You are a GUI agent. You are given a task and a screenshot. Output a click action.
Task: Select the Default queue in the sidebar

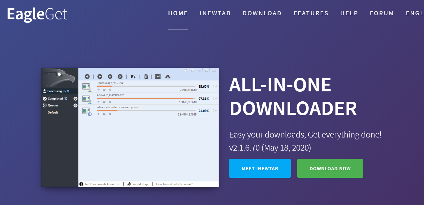[53, 112]
